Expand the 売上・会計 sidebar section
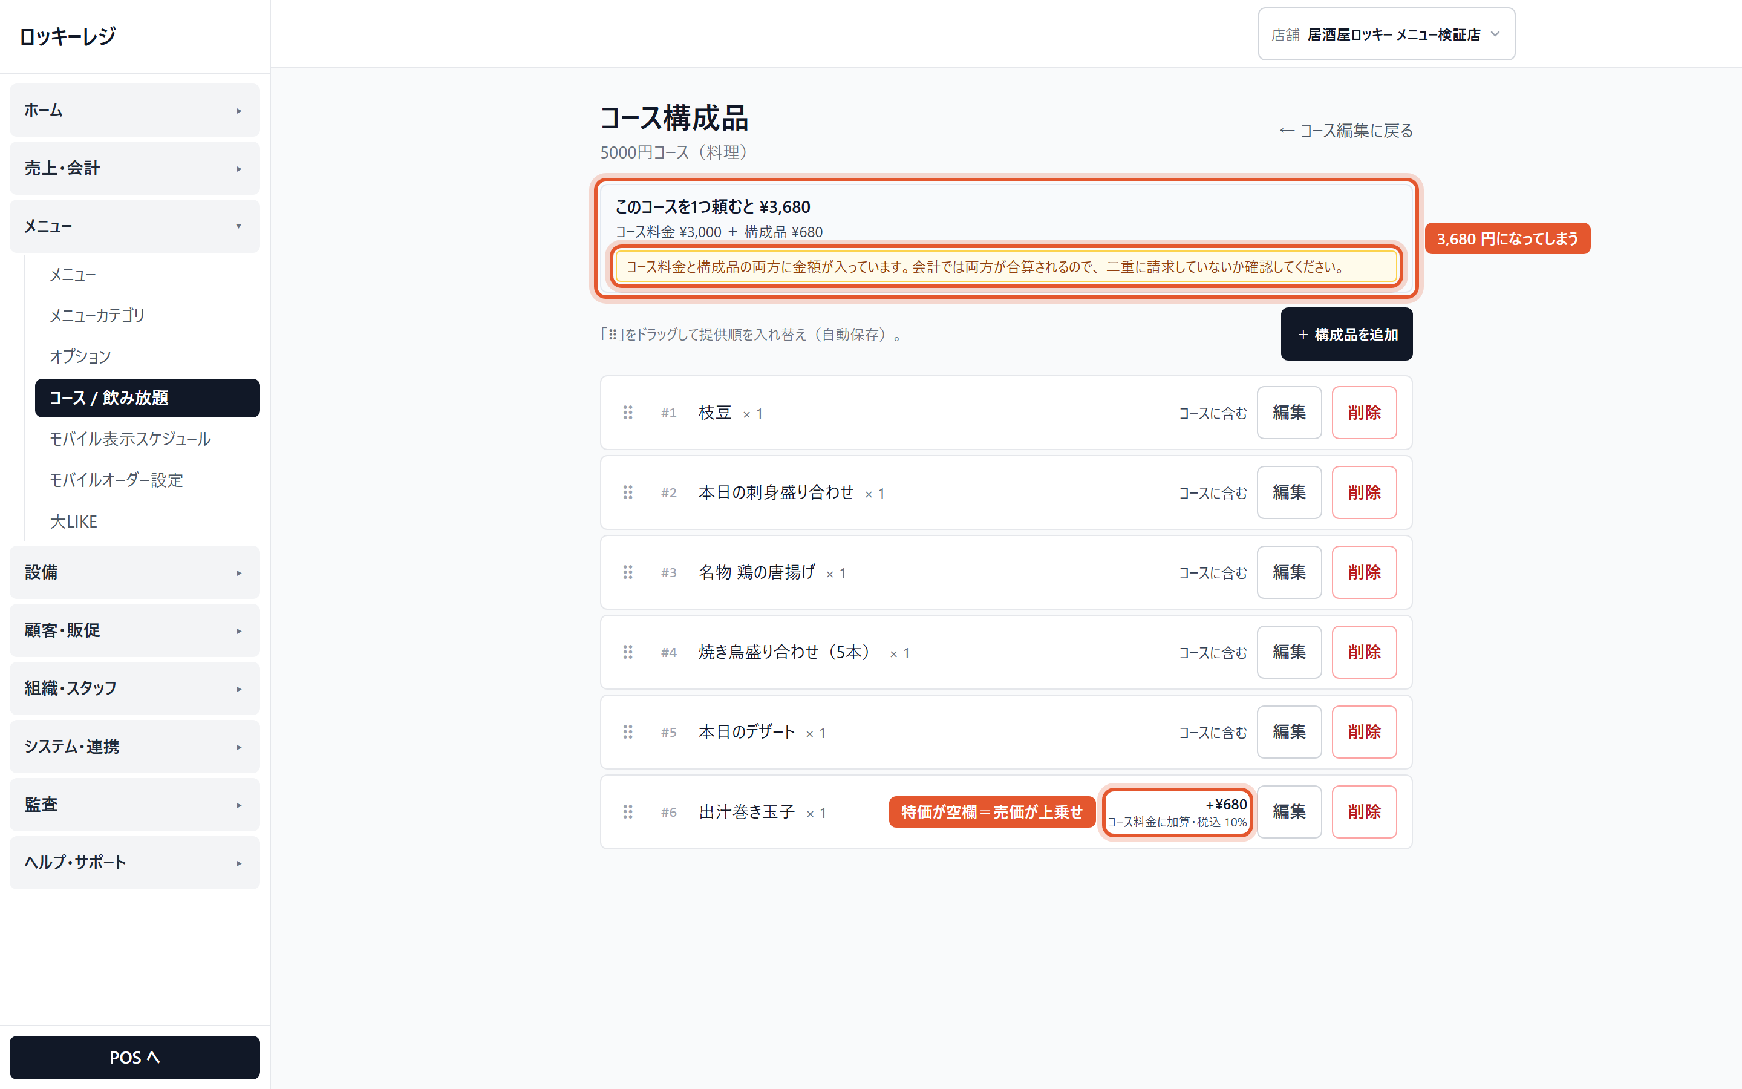1742x1089 pixels. (x=135, y=168)
